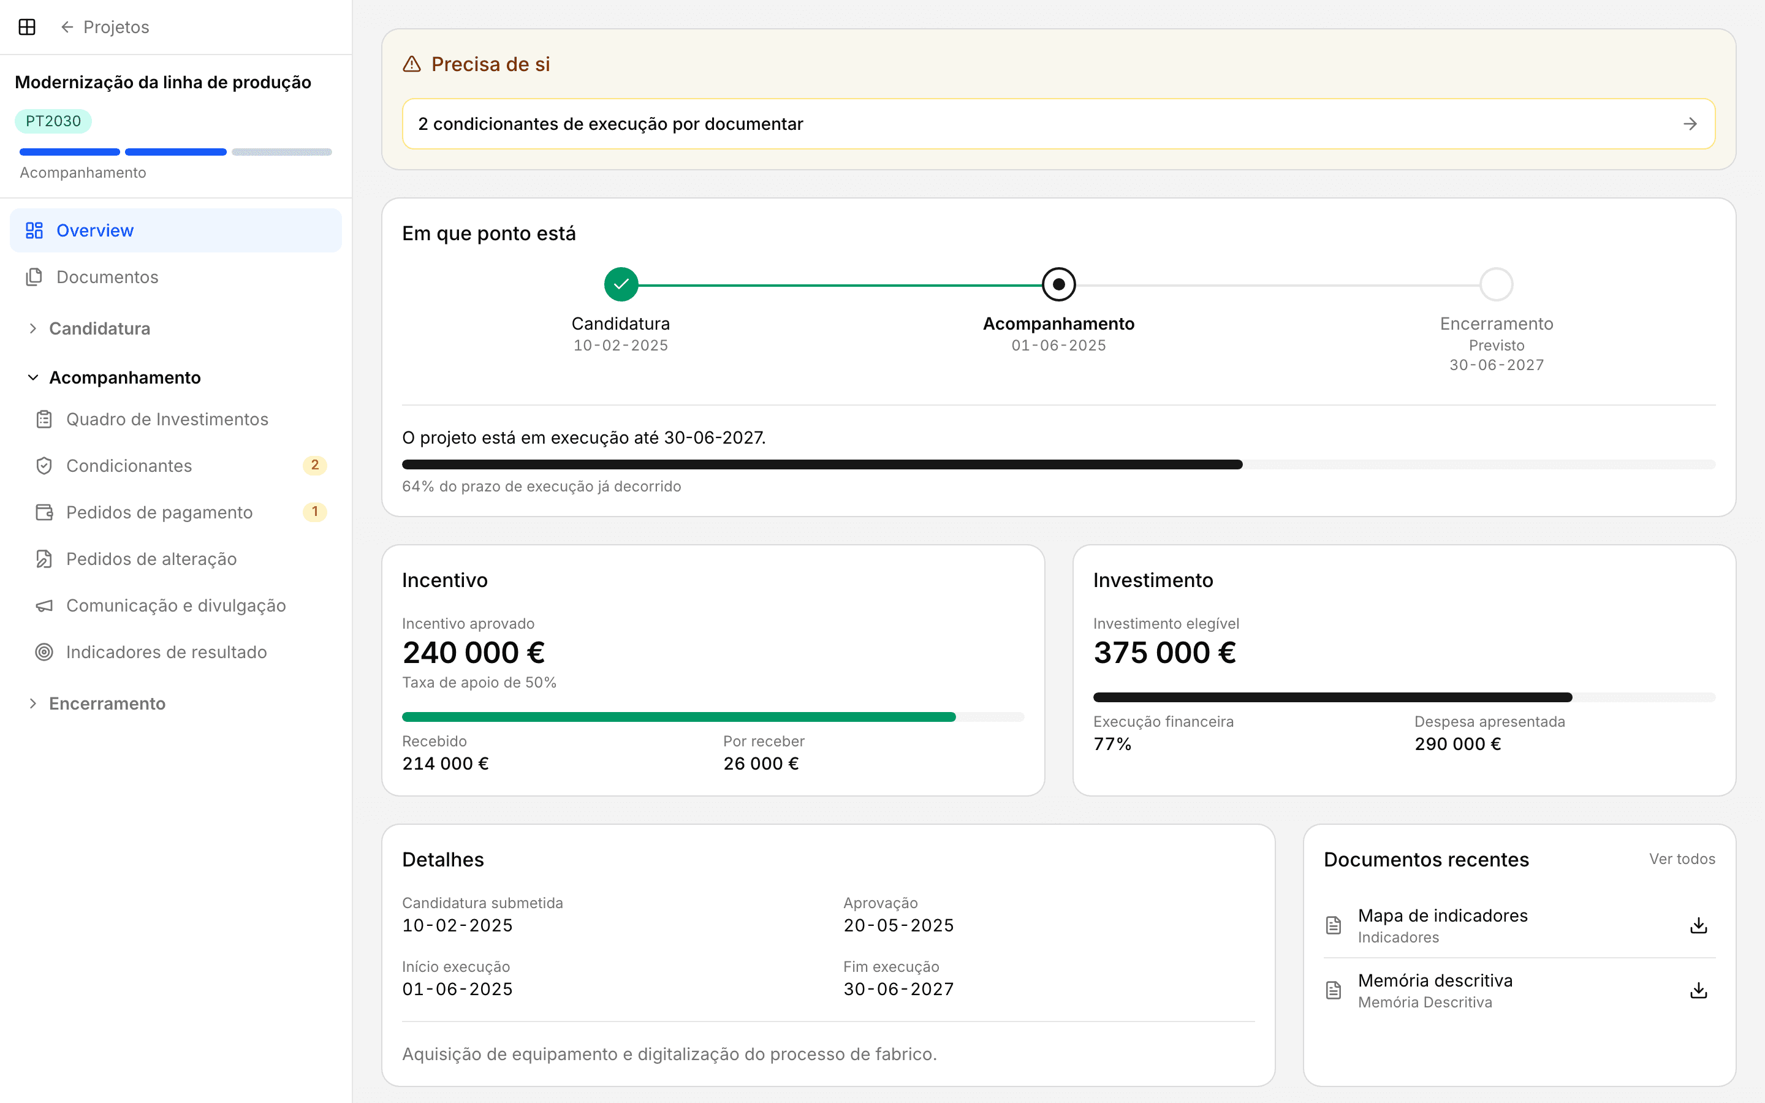
Task: Click the Documentos files icon
Action: coord(34,277)
